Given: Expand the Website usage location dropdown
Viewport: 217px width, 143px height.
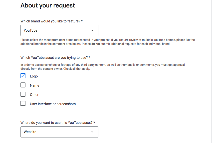Looking at the screenshot, I should tap(59, 132).
